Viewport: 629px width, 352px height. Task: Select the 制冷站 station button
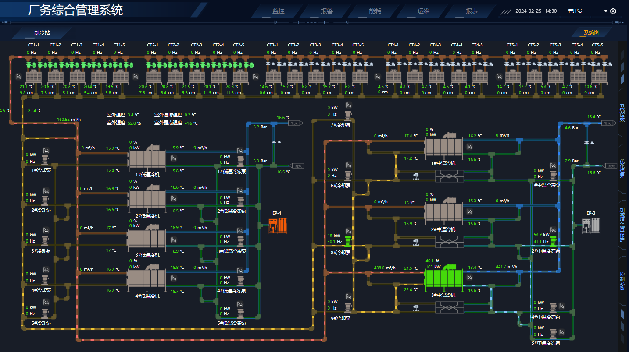42,33
